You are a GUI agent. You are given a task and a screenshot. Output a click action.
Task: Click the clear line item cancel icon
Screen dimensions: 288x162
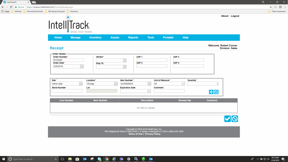coord(216,92)
